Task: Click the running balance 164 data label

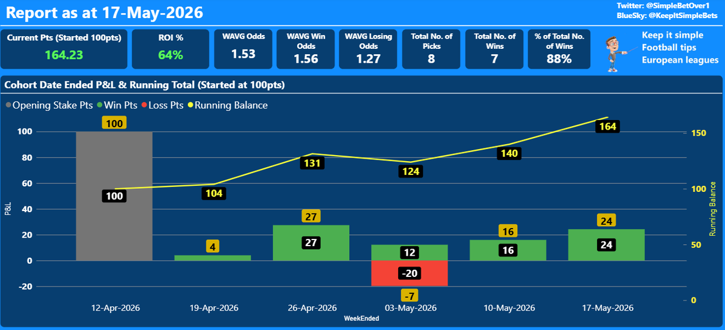Action: click(607, 127)
